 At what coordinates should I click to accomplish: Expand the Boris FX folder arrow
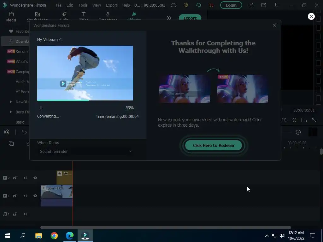[11, 112]
